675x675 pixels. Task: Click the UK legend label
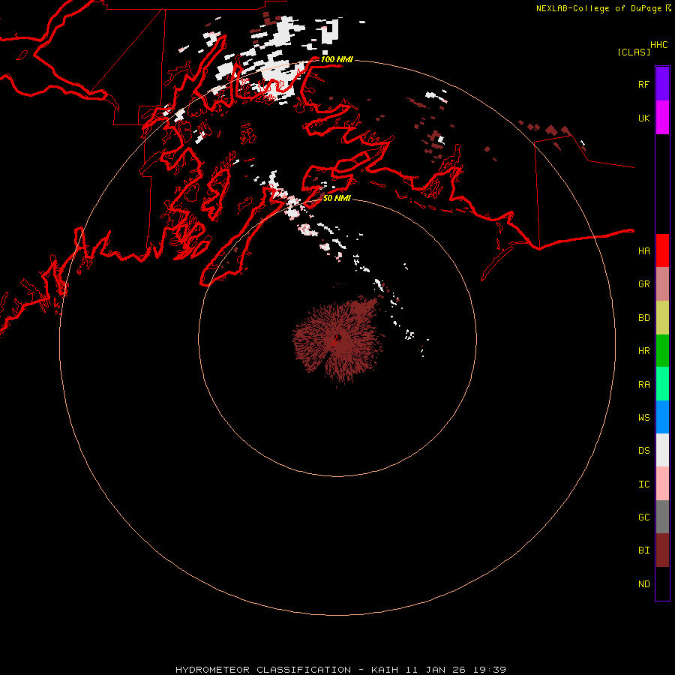pos(643,118)
